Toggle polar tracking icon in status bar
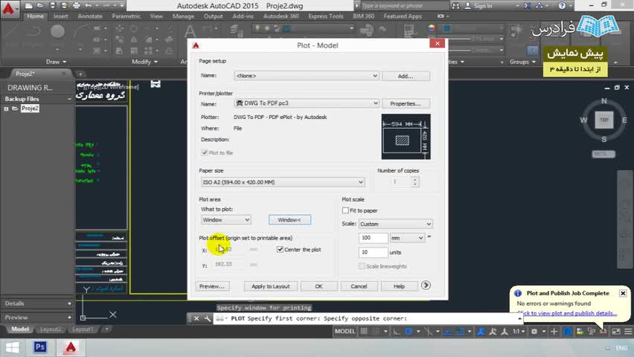 (409, 331)
